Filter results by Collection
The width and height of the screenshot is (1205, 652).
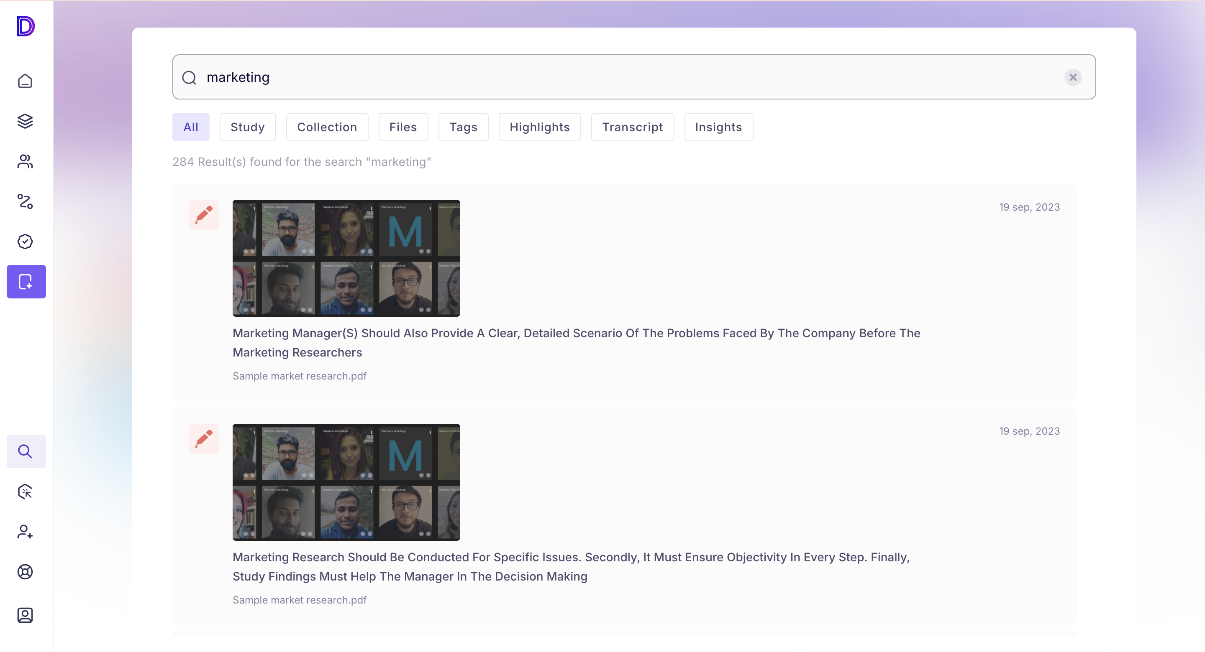(x=327, y=127)
